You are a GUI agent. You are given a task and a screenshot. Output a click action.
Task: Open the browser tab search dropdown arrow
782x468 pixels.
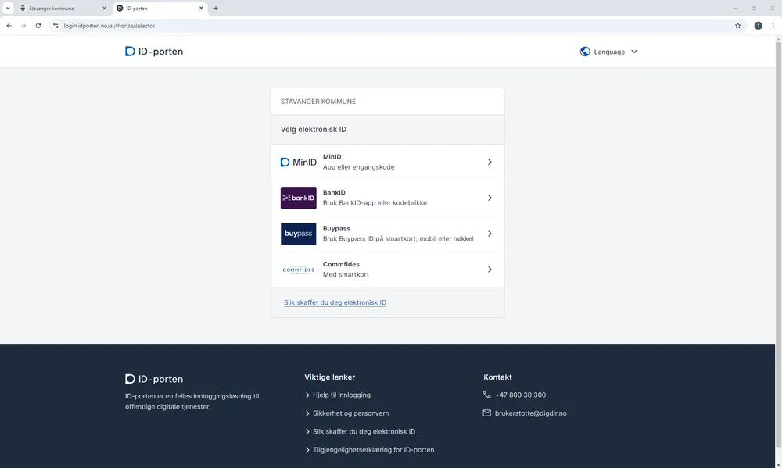point(8,8)
